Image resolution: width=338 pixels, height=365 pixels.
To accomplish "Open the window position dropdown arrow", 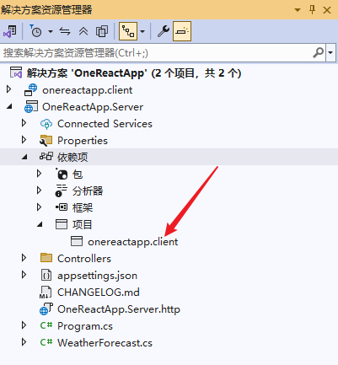I will pyautogui.click(x=298, y=10).
